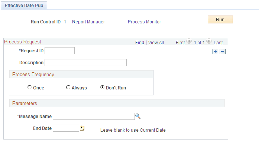
Task: Open the Report Manager link
Action: [x=88, y=22]
